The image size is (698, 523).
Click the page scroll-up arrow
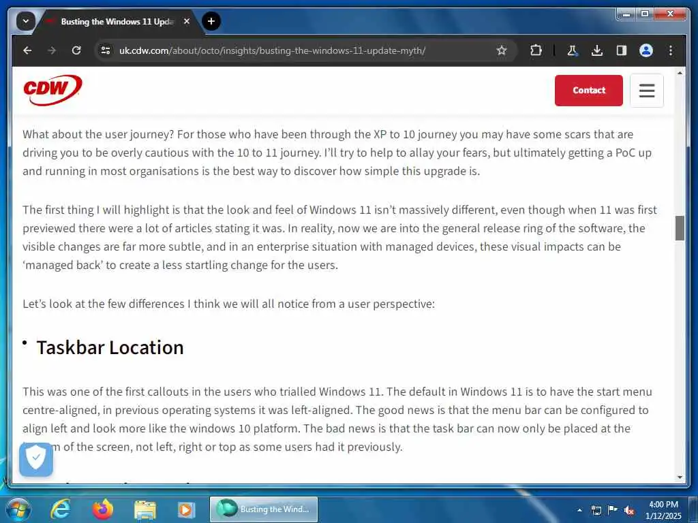680,73
